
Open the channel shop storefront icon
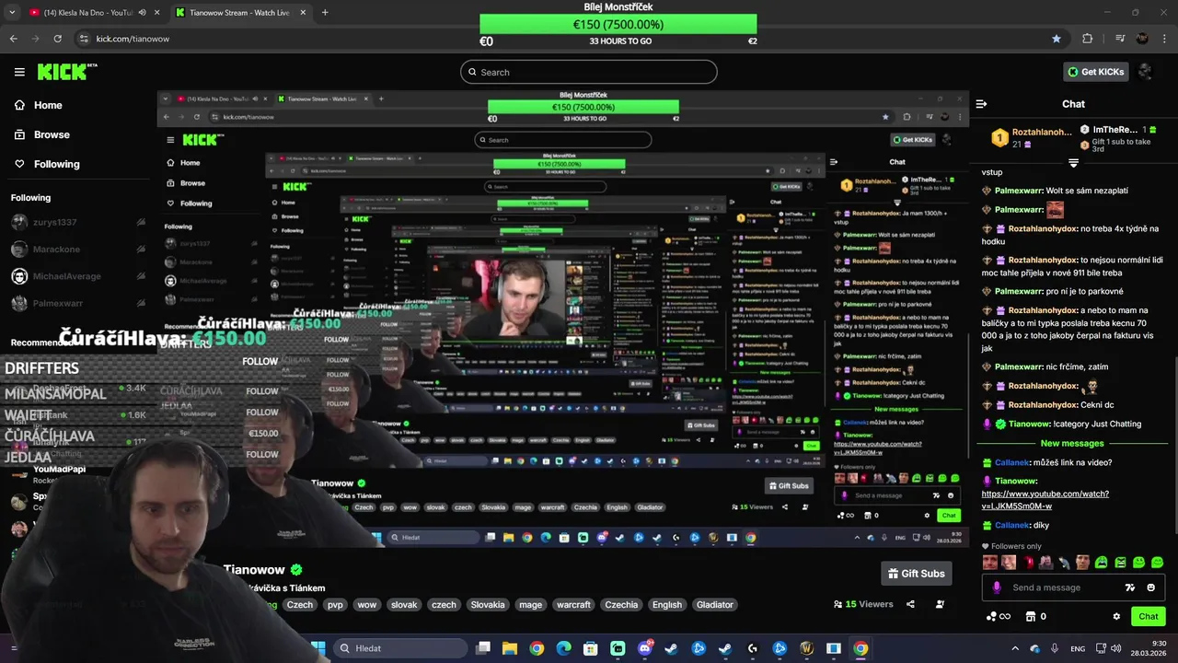(x=1031, y=617)
